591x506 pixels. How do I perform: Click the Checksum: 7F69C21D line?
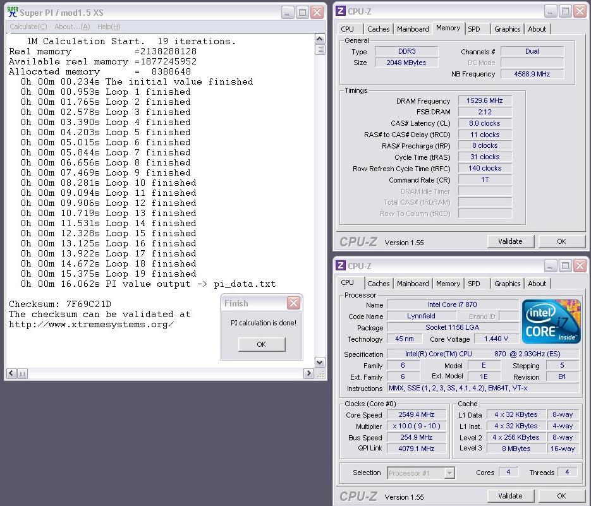(x=60, y=304)
